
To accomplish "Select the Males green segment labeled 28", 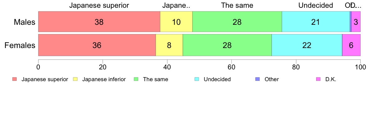I will [237, 22].
